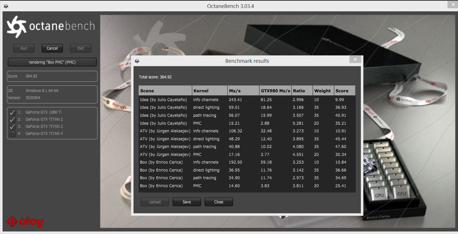Click the Score 364.92 field in left panel
Viewport: 458px width, 234px height.
[52, 76]
